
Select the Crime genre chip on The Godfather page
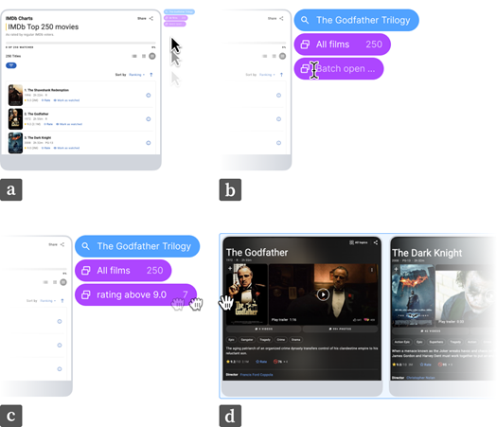[x=281, y=340]
